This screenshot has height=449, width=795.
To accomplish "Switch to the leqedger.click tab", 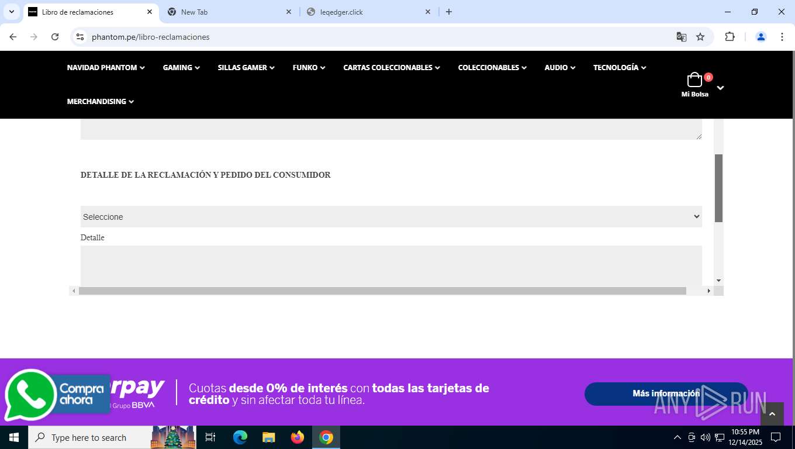I will [x=369, y=12].
